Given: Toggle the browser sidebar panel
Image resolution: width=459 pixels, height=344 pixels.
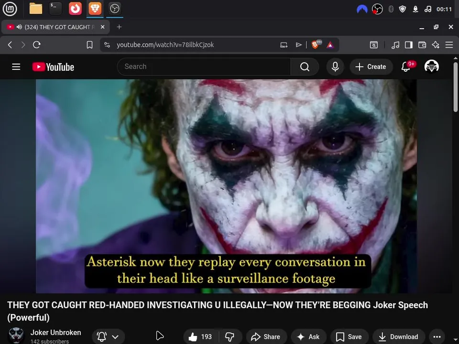Looking at the screenshot, I should pyautogui.click(x=409, y=45).
